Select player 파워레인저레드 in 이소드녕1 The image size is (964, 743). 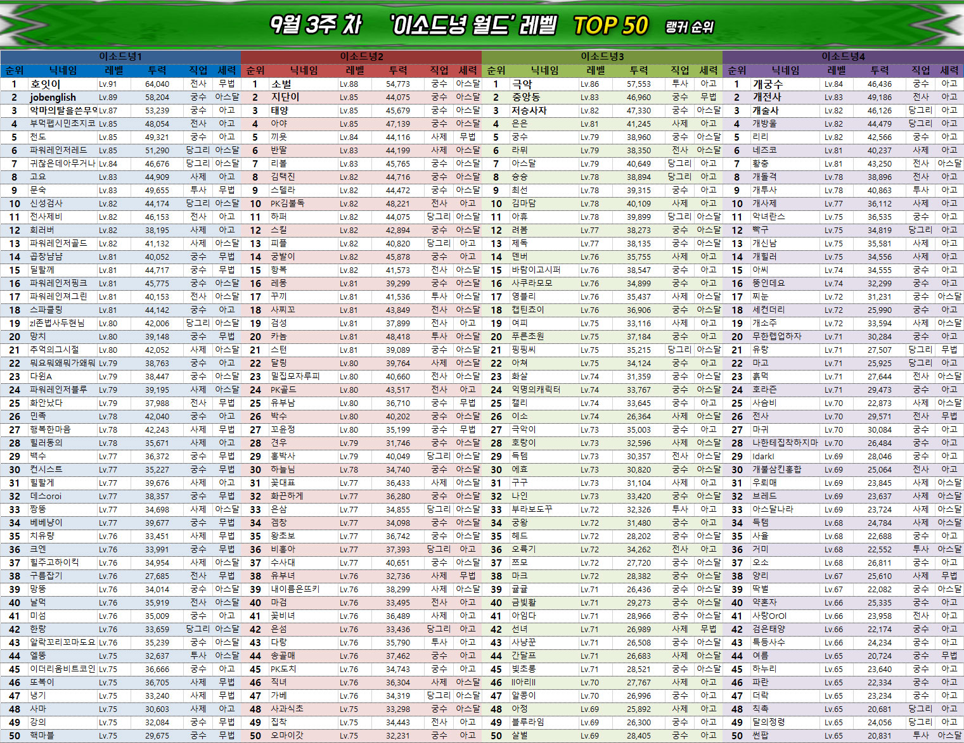[x=58, y=150]
